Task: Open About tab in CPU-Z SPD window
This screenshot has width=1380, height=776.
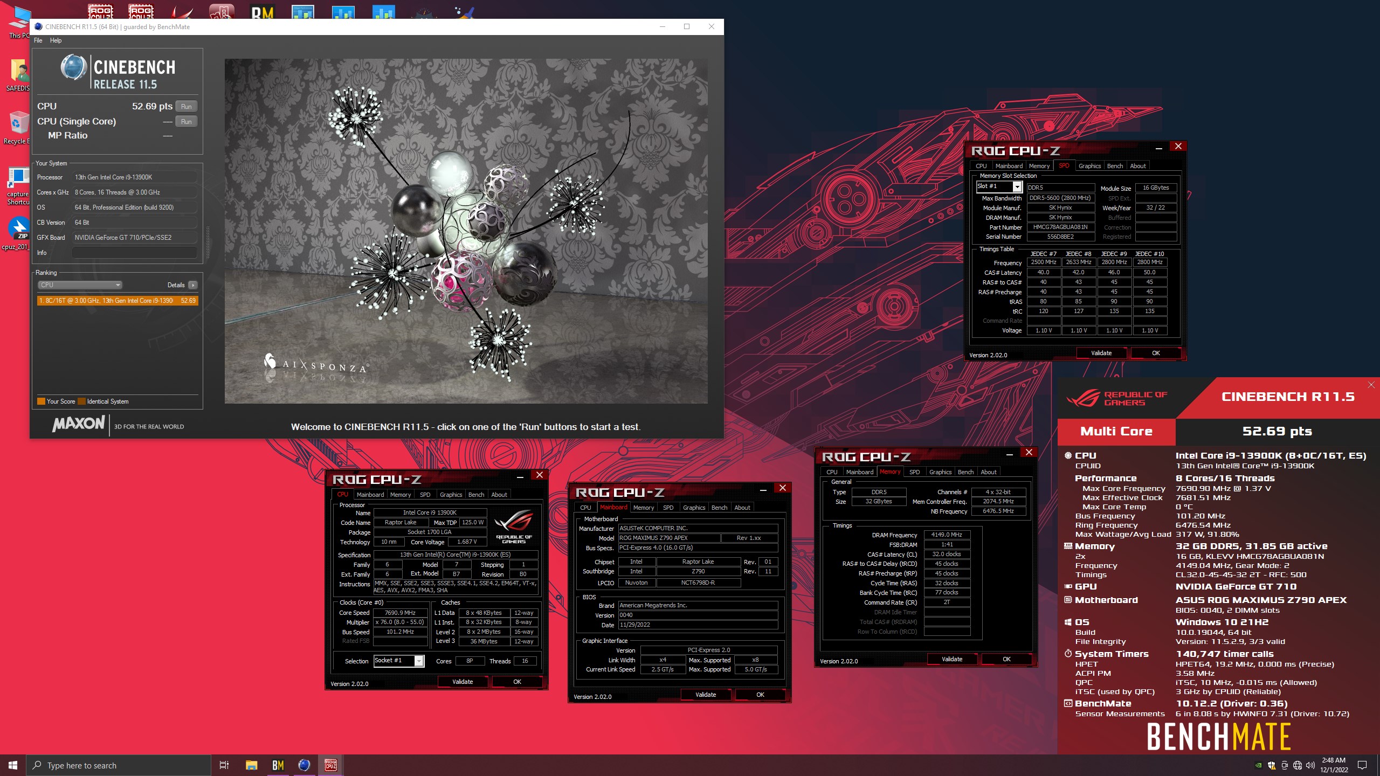Action: 1138,166
